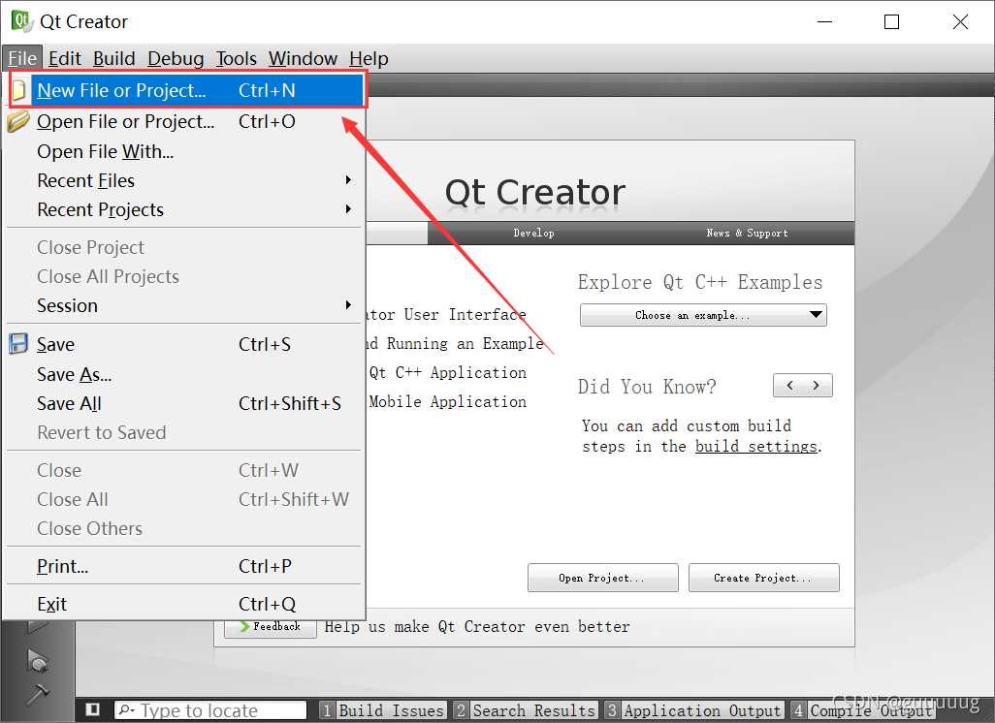Minimize the Qt Creator window
This screenshot has width=995, height=723.
[824, 21]
